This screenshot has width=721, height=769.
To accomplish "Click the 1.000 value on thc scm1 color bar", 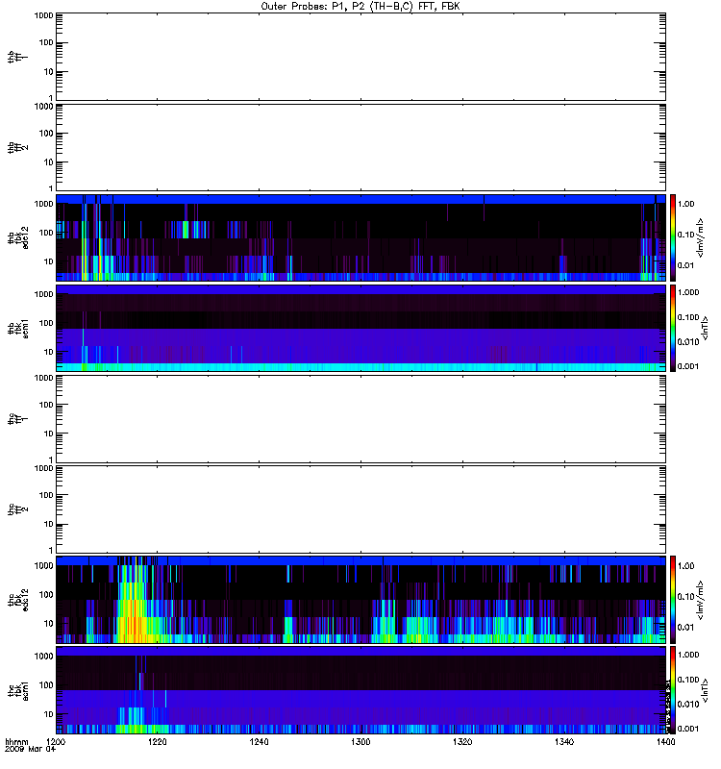I will coord(688,655).
